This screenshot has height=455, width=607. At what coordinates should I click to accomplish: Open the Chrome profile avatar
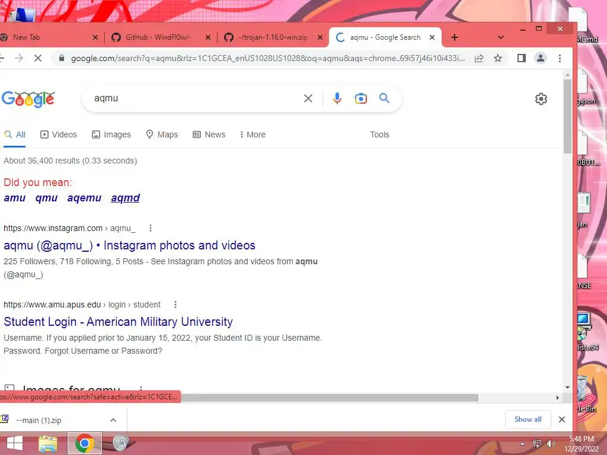point(541,59)
